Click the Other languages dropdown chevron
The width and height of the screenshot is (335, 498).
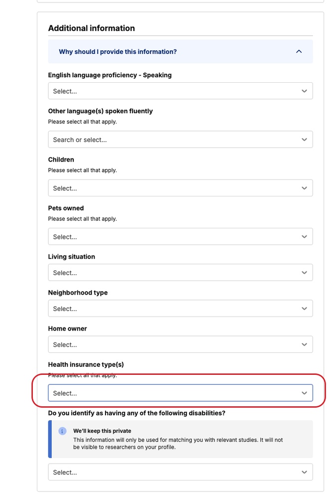pos(304,140)
